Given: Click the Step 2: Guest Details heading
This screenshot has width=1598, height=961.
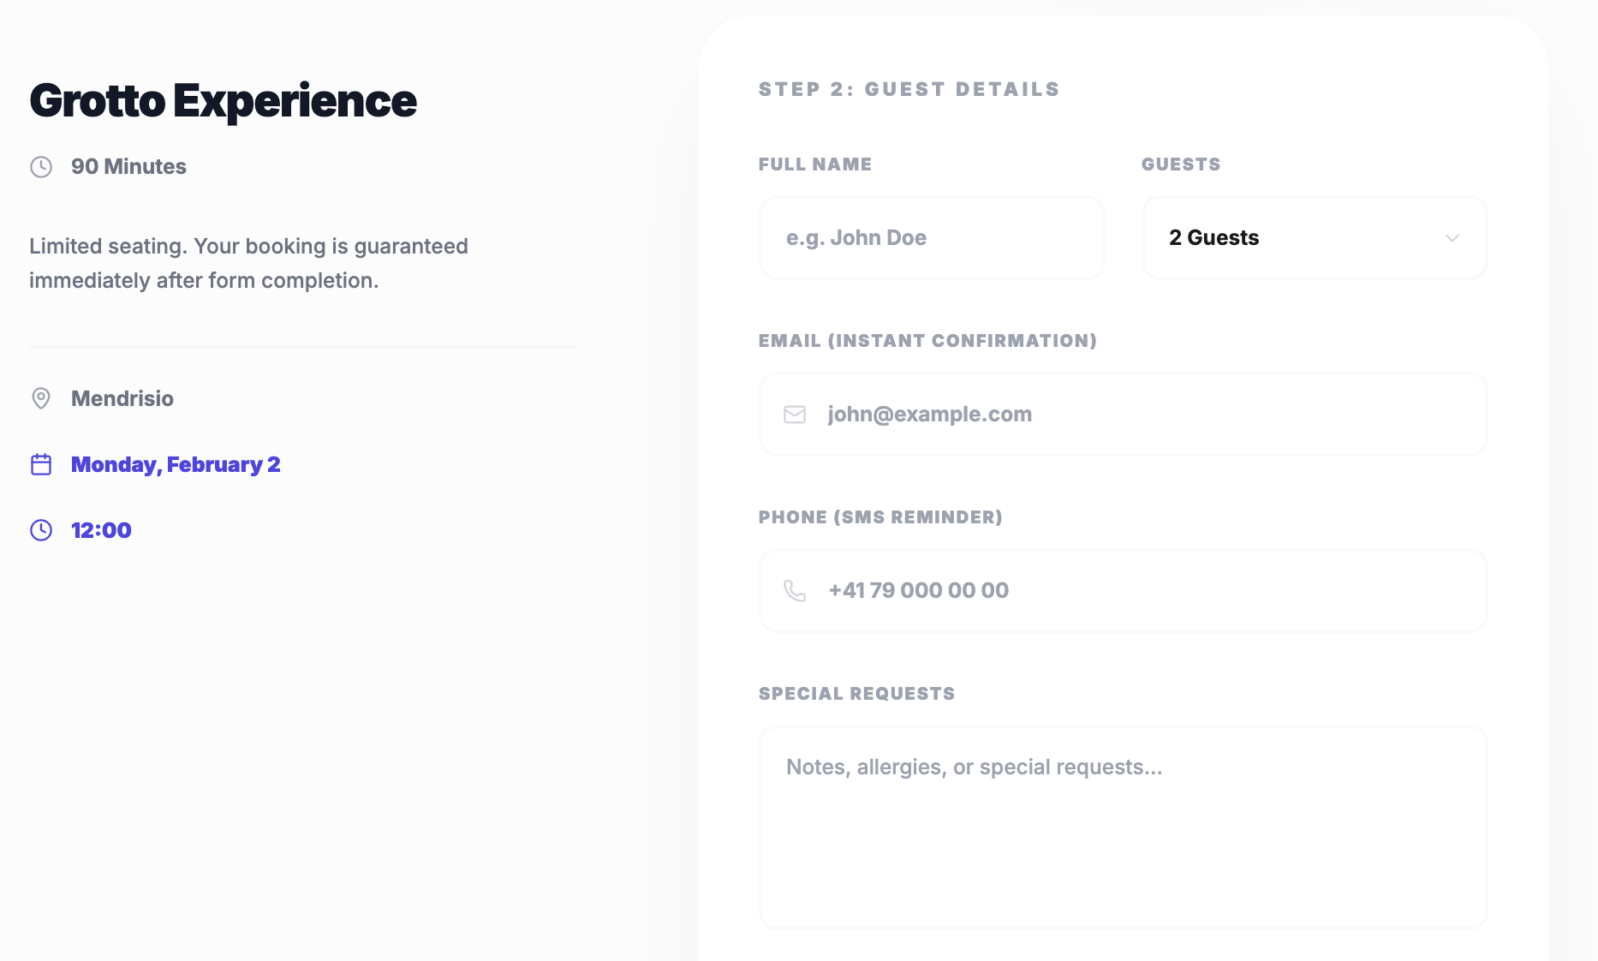Looking at the screenshot, I should [909, 89].
